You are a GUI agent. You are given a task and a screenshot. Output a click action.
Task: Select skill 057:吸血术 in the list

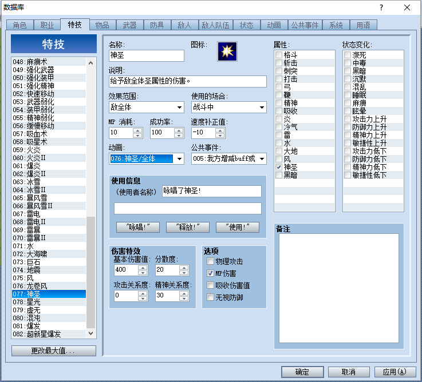(x=49, y=134)
